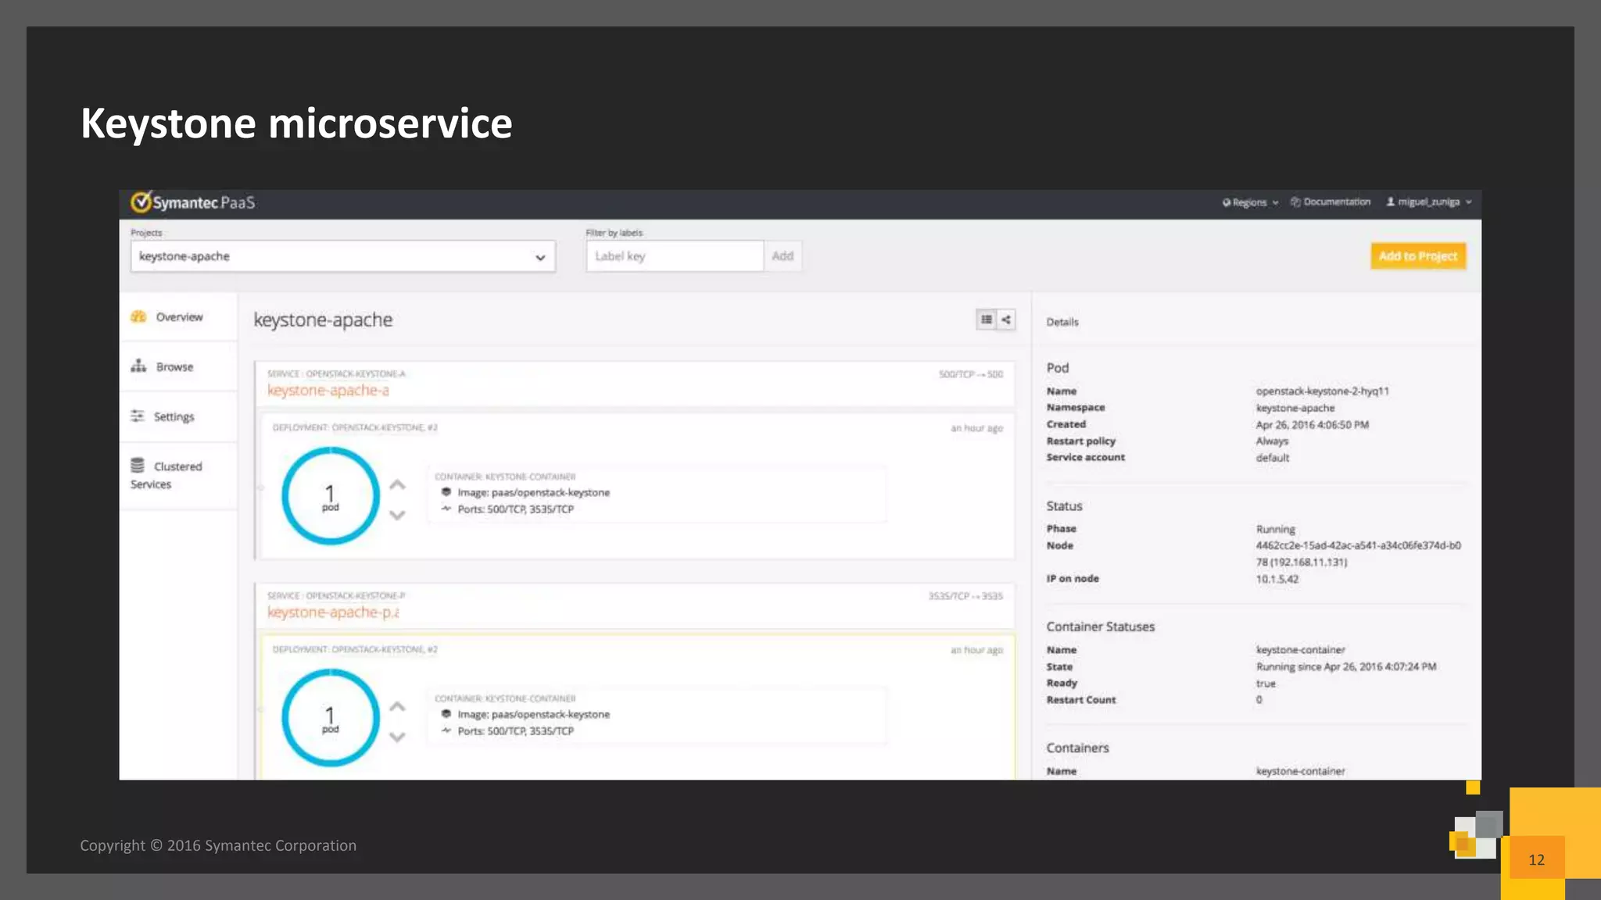Image resolution: width=1601 pixels, height=900 pixels.
Task: Switch to list view icon
Action: pyautogui.click(x=987, y=320)
